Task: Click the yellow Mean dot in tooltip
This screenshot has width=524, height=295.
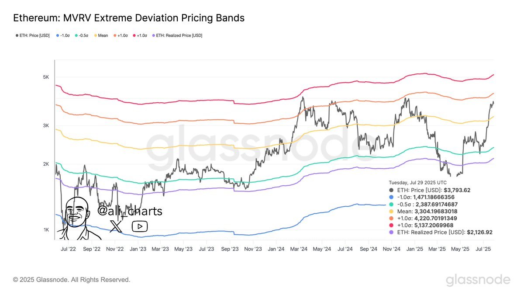Action: (x=392, y=211)
